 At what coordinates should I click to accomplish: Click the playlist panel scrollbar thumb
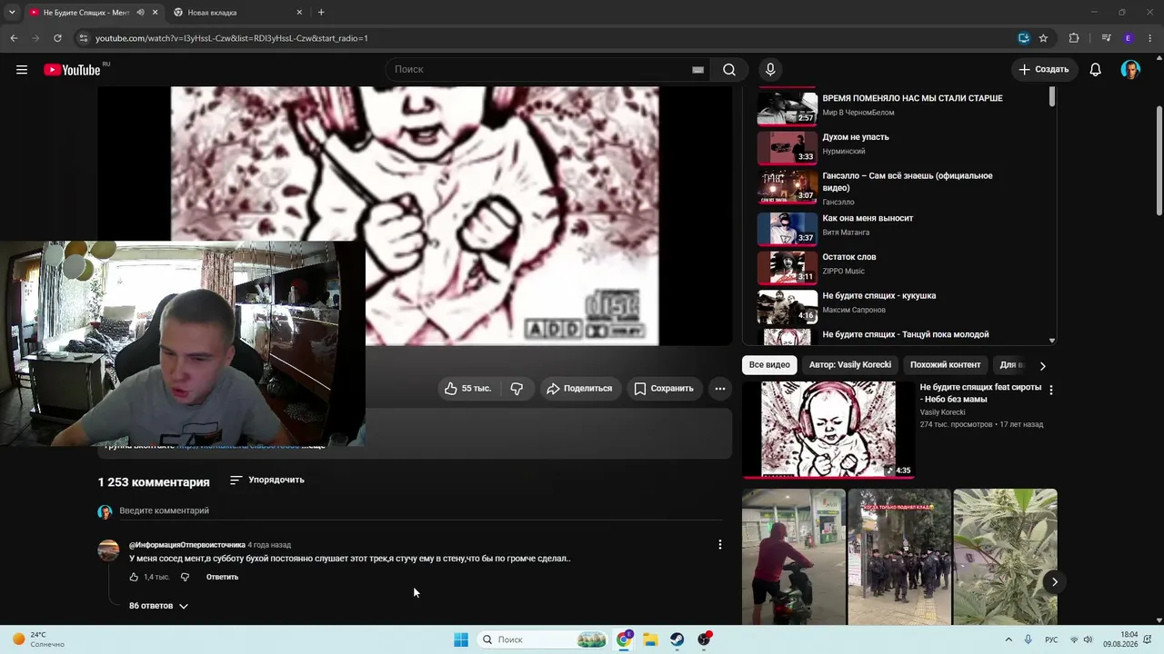point(1052,97)
